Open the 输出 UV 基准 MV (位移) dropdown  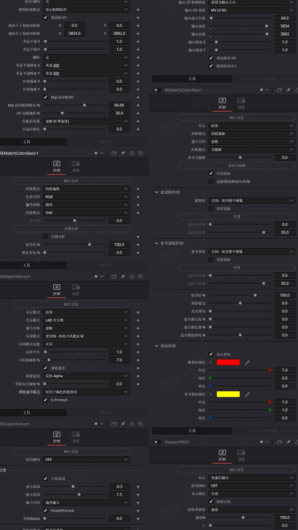coord(252,10)
